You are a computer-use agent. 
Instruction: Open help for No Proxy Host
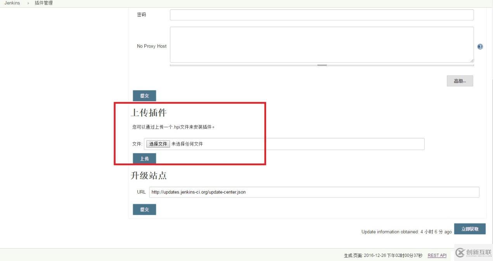(x=480, y=47)
